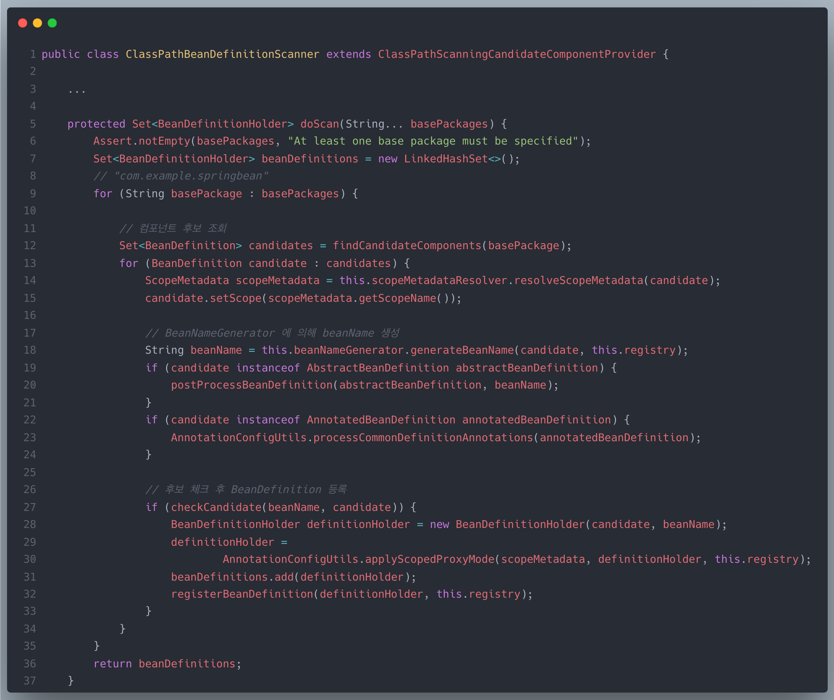Screen dimensions: 834x700
Task: Click candidate.setScope call on line 15
Action: pos(203,298)
